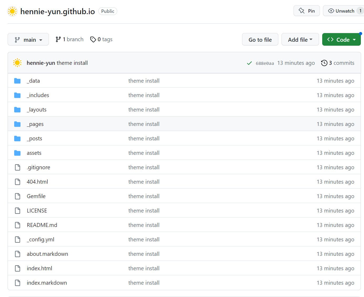Open the green Code dropdown
Image resolution: width=364 pixels, height=297 pixels.
coord(341,39)
